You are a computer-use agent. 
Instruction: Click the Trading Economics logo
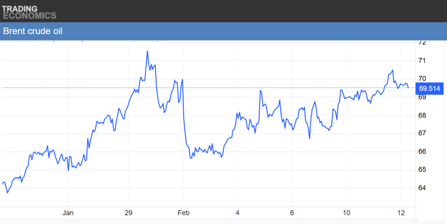pyautogui.click(x=29, y=12)
